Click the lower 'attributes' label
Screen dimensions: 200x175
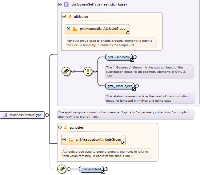pos(77,127)
